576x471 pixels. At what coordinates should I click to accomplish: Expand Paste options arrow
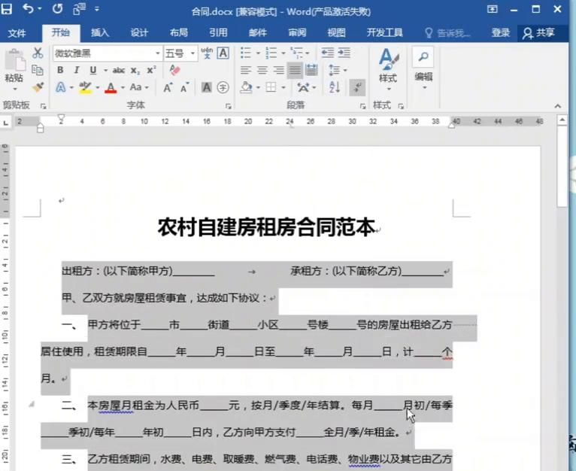[x=15, y=90]
